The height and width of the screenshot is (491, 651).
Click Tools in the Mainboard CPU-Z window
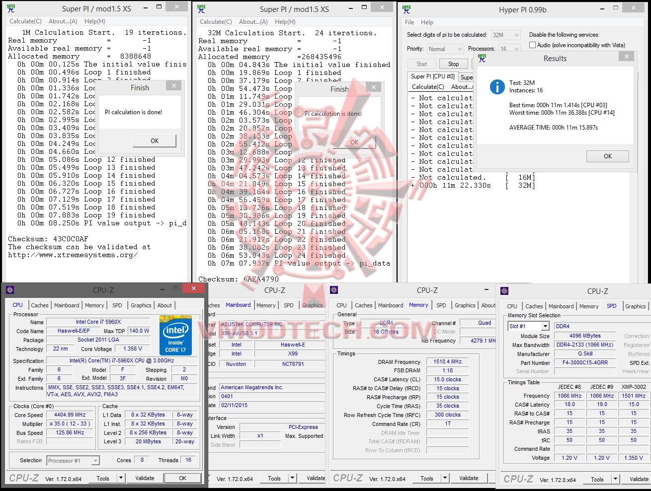pyautogui.click(x=274, y=479)
